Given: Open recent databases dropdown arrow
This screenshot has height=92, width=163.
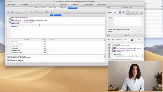Looking at the screenshot, I should (30, 6).
